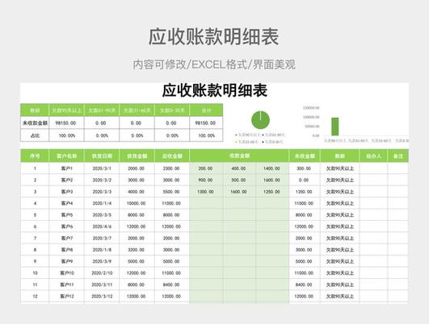Select the 客户9 name cell
The image size is (429, 324).
[67, 261]
